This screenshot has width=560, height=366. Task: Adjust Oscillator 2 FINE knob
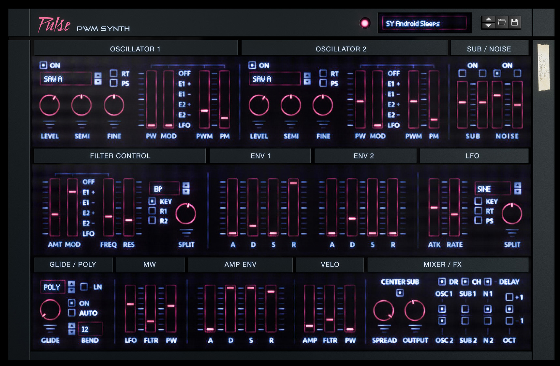(x=323, y=105)
